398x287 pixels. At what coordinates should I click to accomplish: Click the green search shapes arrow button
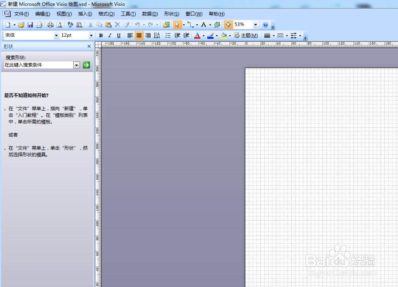(86, 65)
